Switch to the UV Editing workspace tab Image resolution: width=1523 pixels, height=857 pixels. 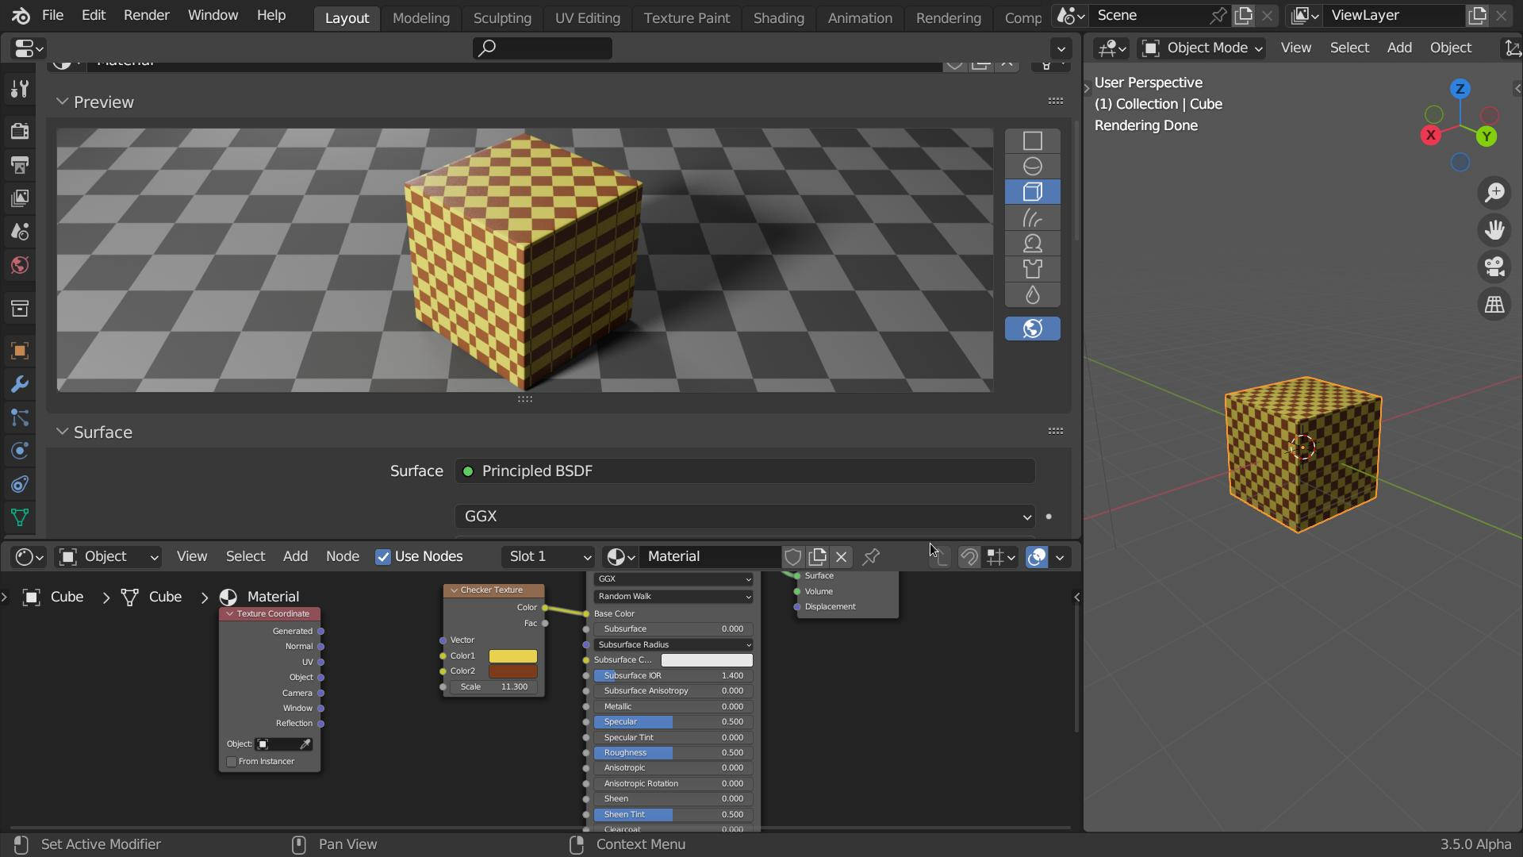(x=587, y=17)
